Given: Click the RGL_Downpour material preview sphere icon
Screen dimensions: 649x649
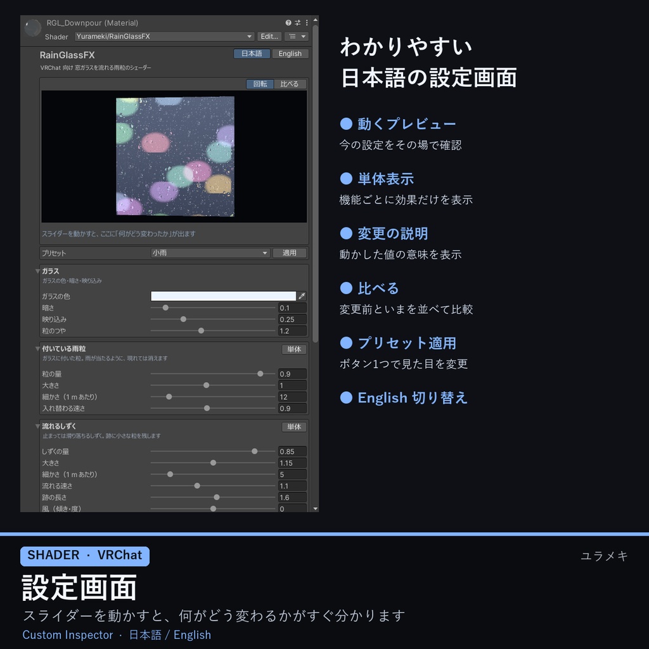Looking at the screenshot, I should [x=33, y=28].
